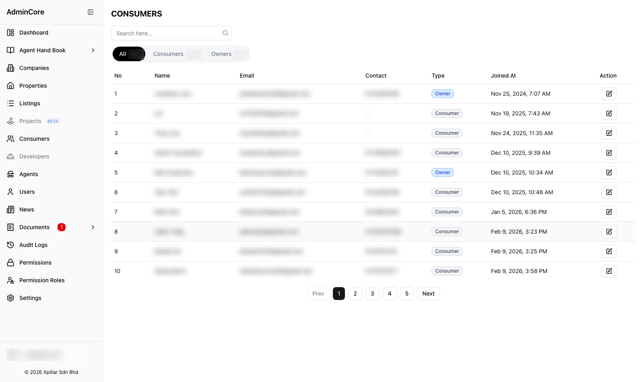This screenshot has width=644, height=382.
Task: Edit row 4 joined at 9:39 AM
Action: click(609, 153)
